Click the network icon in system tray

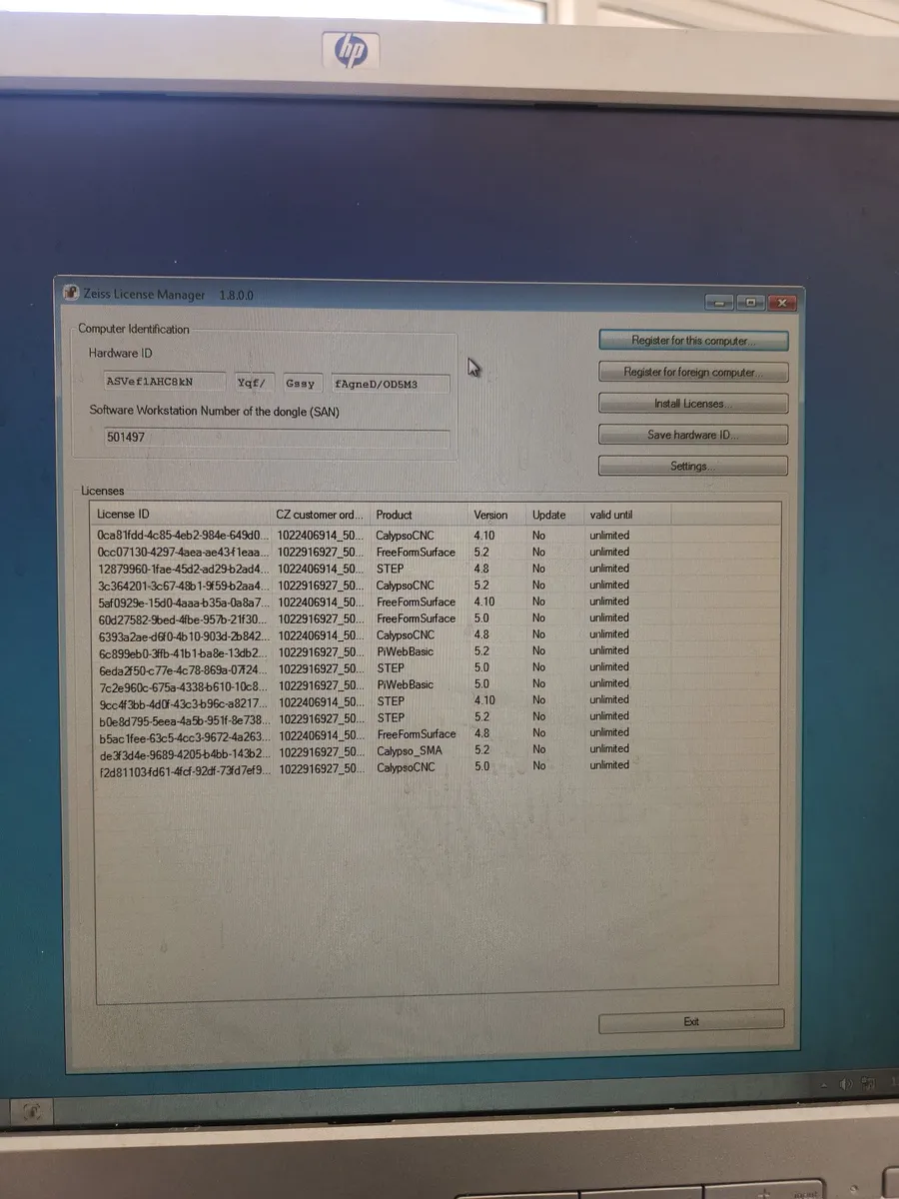pos(869,1084)
